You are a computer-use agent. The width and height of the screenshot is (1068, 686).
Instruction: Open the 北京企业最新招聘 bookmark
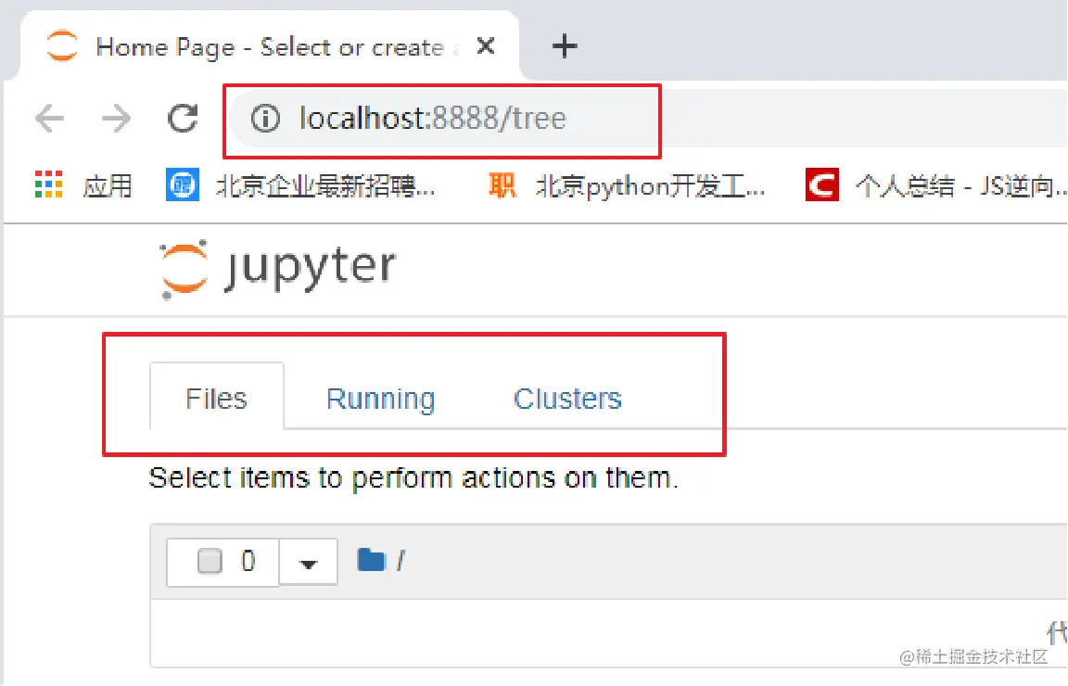(300, 185)
